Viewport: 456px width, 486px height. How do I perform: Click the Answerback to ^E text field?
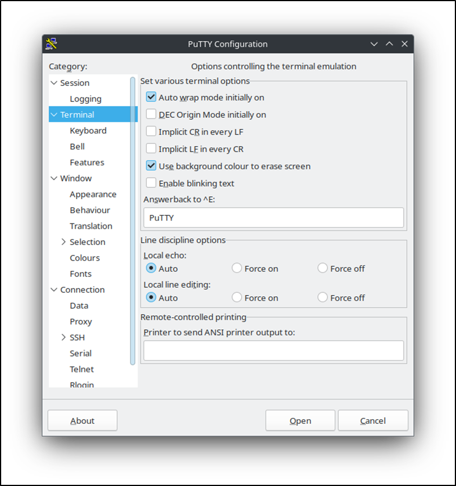pyautogui.click(x=273, y=218)
